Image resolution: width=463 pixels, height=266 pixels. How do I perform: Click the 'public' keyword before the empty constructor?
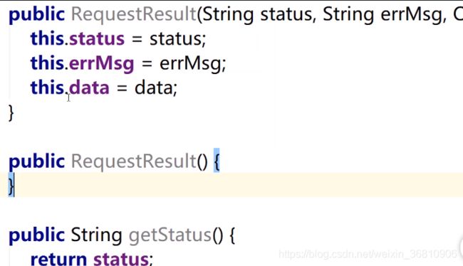click(x=36, y=161)
